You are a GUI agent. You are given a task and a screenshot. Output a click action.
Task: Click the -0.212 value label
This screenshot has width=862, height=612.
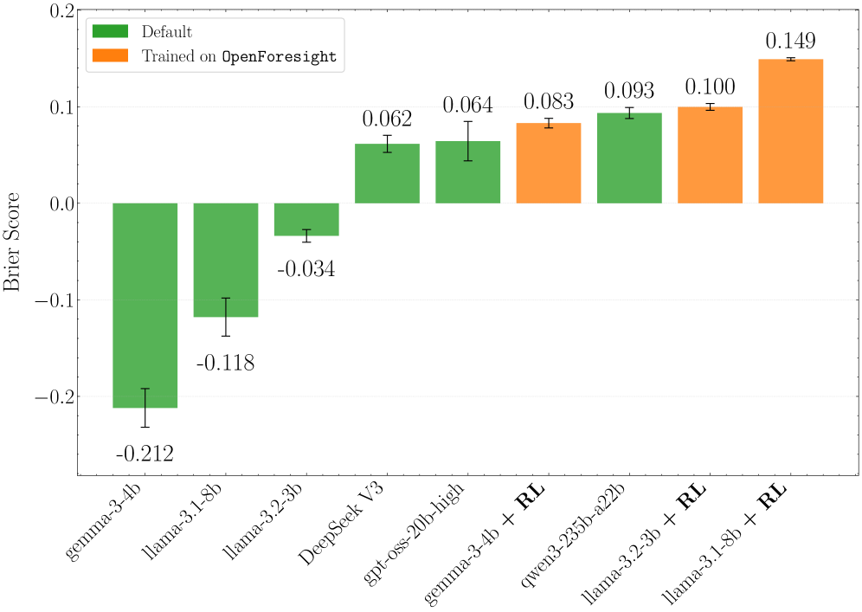(145, 453)
